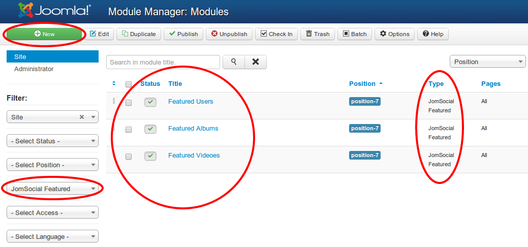528x247 pixels.
Task: Click the Check In toolbar button
Action: tap(276, 34)
